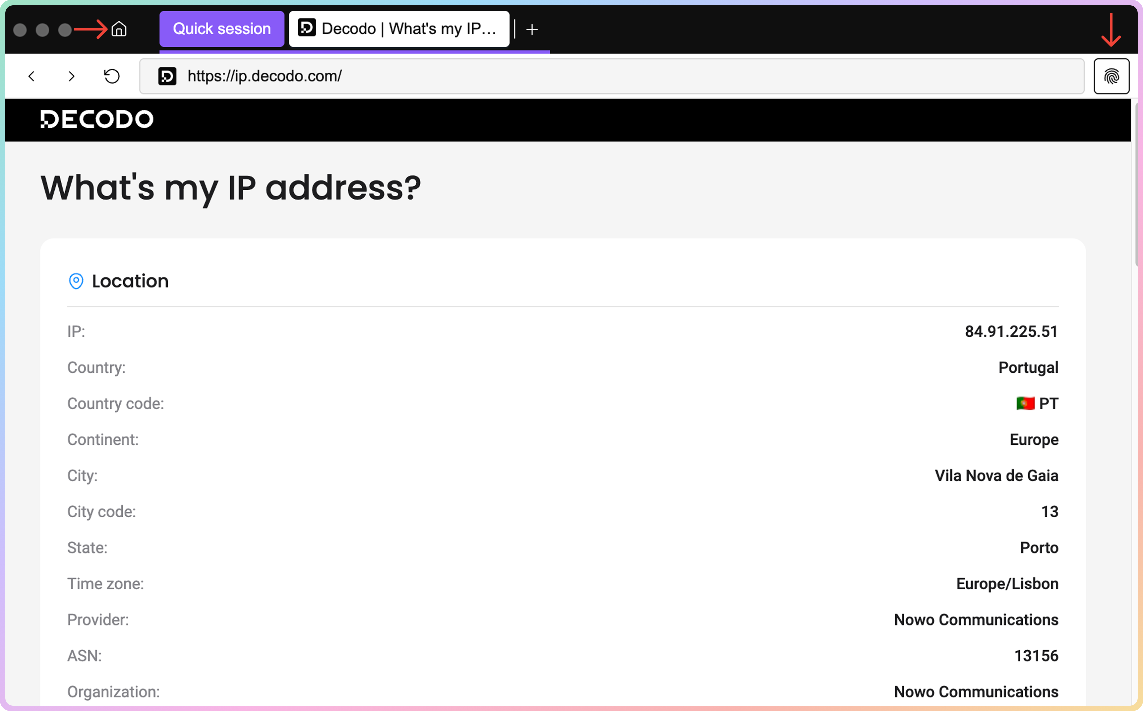Viewport: 1143px width, 711px height.
Task: Click the State value Porto
Action: [x=1039, y=548]
